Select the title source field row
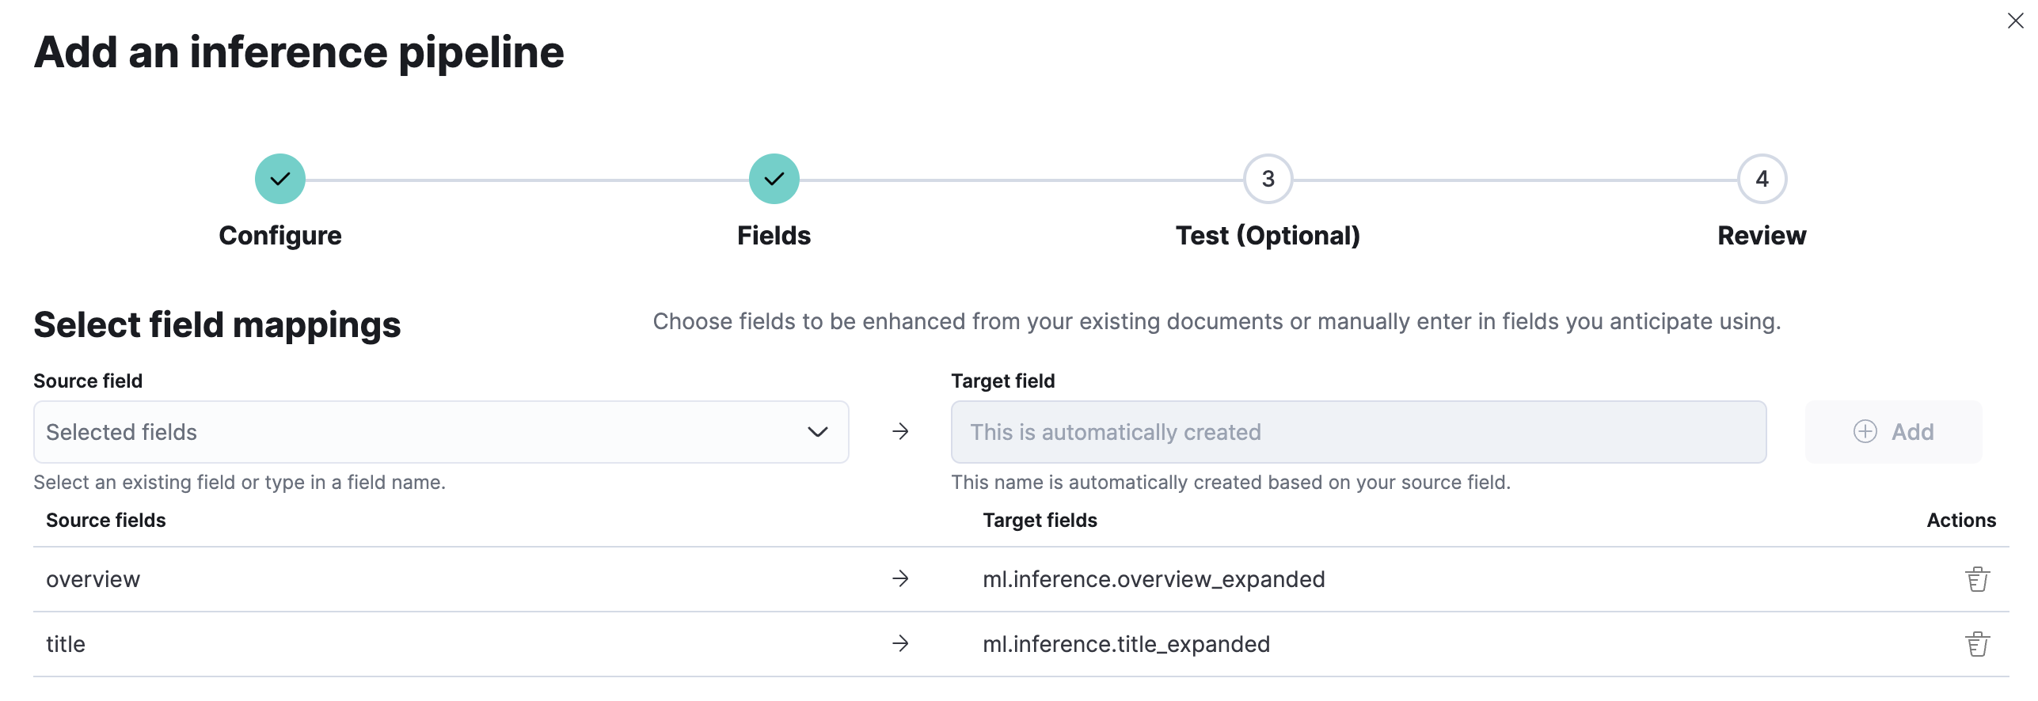This screenshot has height=701, width=2038. [x=66, y=644]
